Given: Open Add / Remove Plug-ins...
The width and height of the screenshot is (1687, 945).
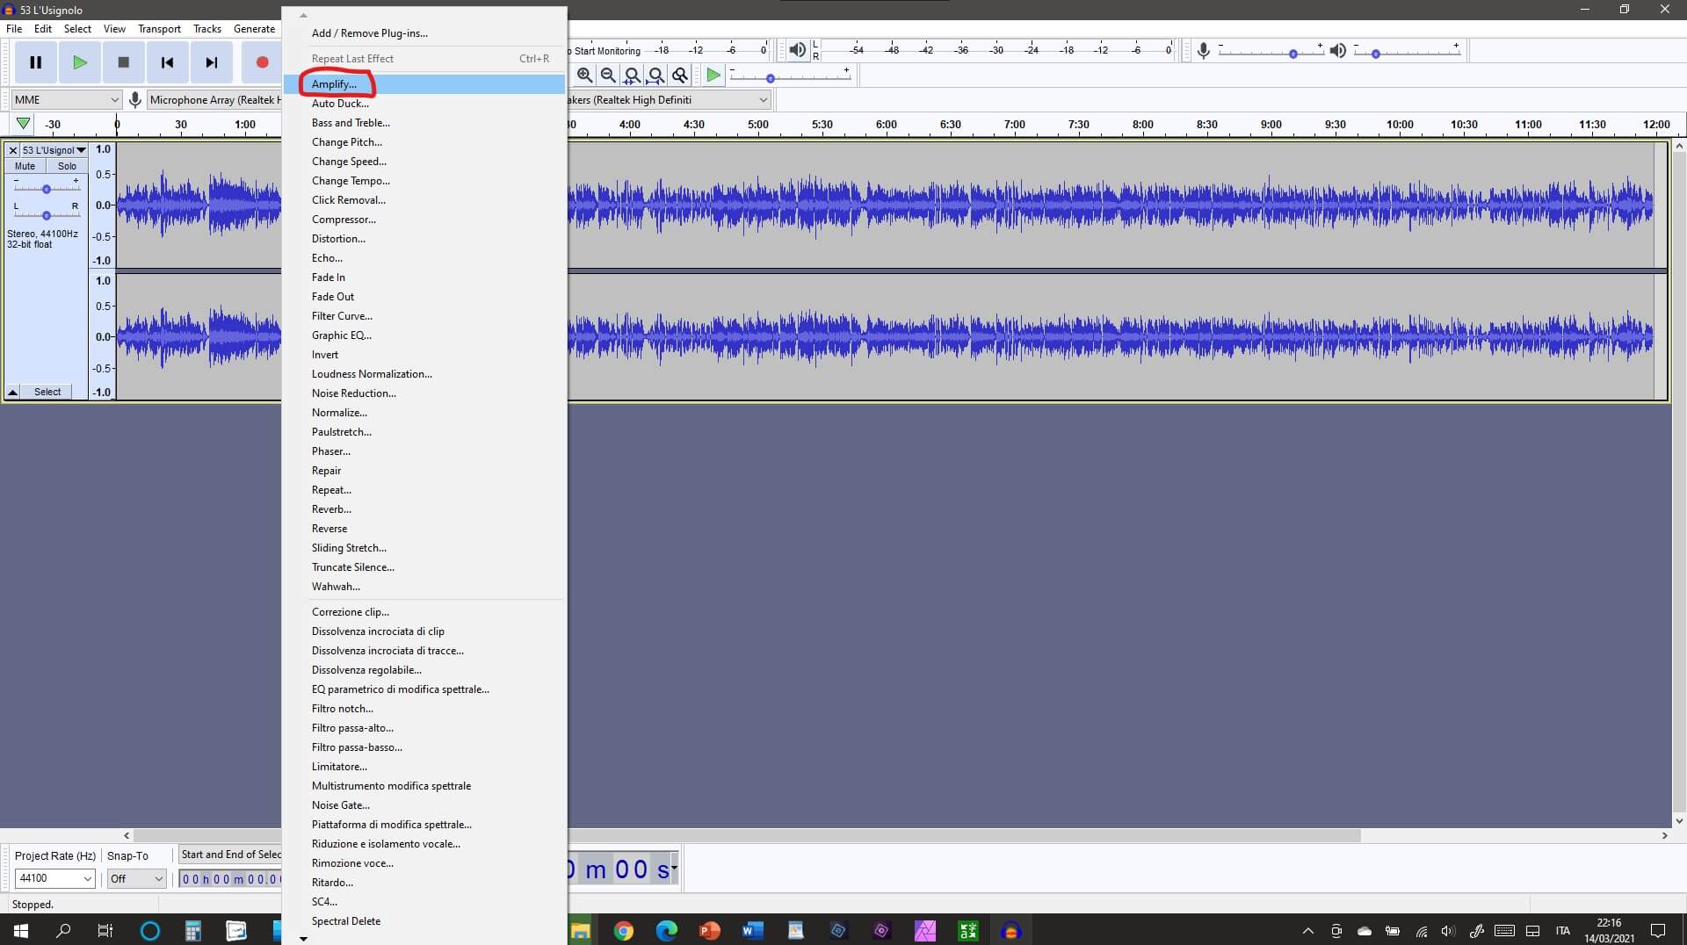Looking at the screenshot, I should (x=369, y=33).
